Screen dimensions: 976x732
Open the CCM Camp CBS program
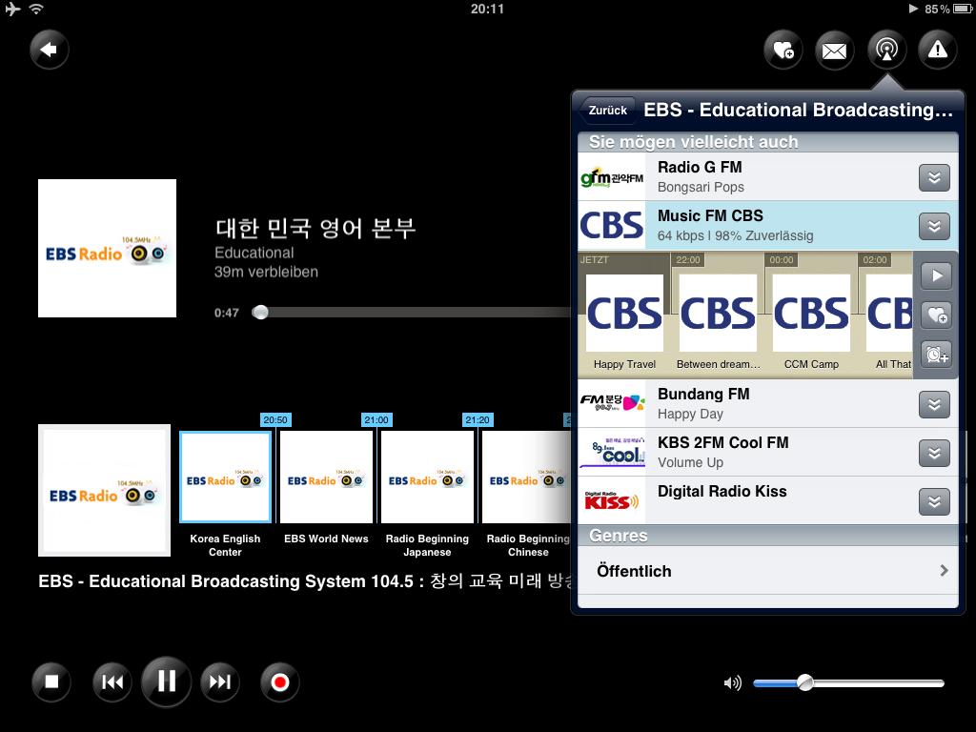coord(811,313)
